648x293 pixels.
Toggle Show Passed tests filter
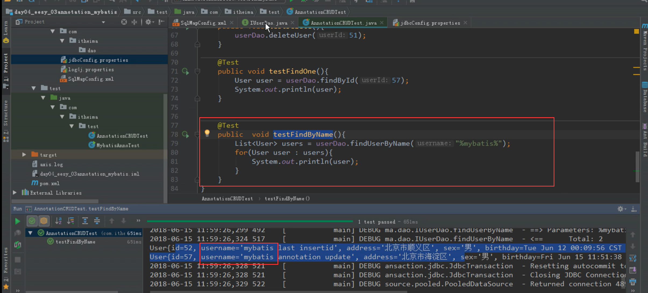(x=32, y=221)
